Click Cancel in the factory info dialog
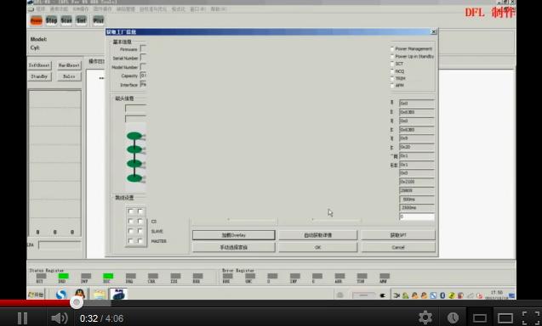 [x=398, y=247]
